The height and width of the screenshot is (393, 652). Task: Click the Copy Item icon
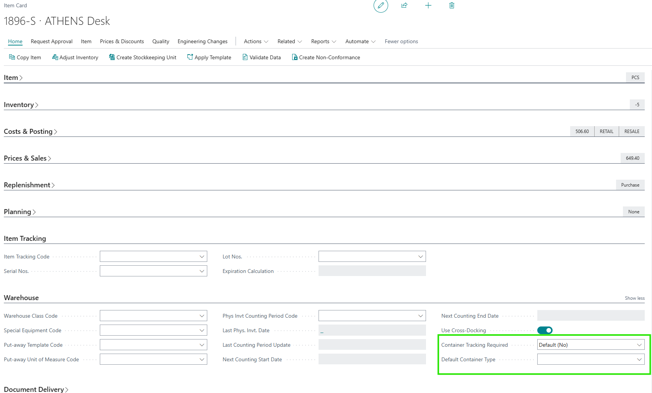12,57
